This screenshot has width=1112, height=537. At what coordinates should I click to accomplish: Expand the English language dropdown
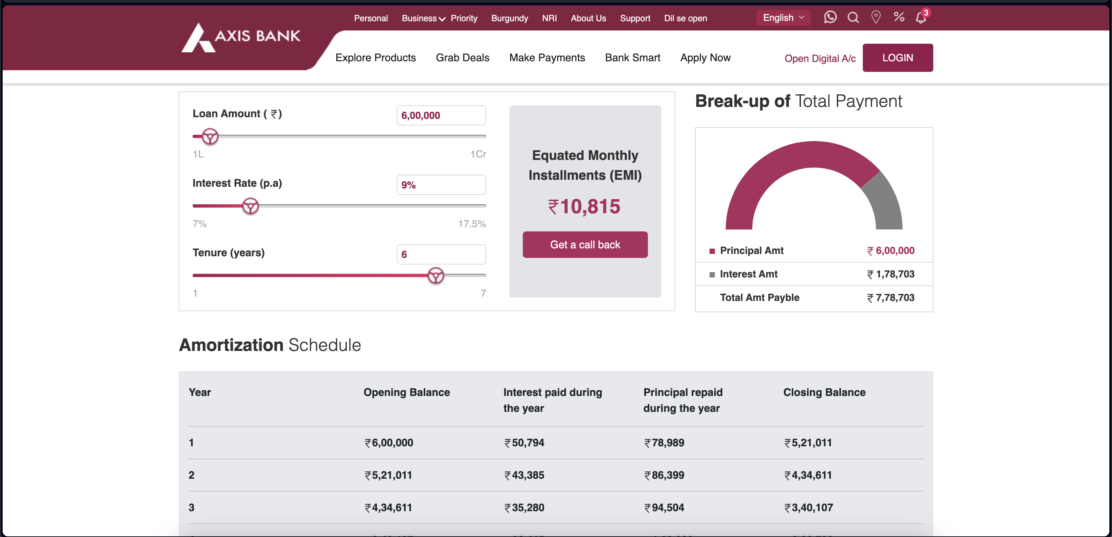783,18
